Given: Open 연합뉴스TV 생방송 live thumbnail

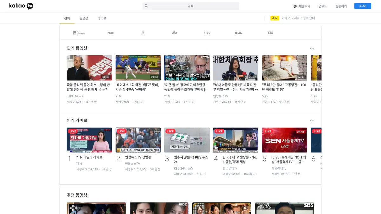Looking at the screenshot, I should point(138,140).
